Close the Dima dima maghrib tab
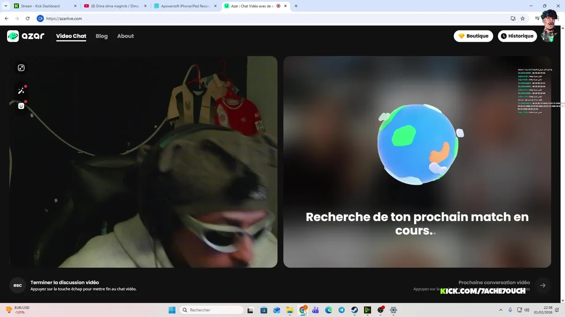565x317 pixels. [x=145, y=6]
